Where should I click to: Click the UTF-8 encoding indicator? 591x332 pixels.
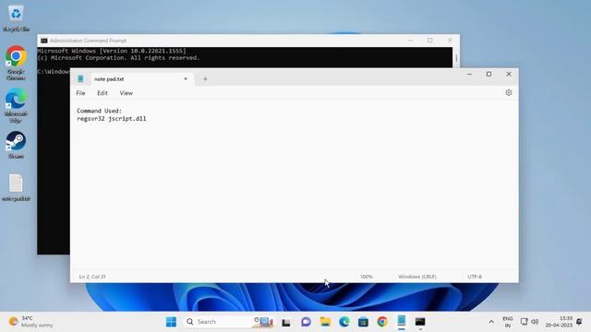point(475,277)
